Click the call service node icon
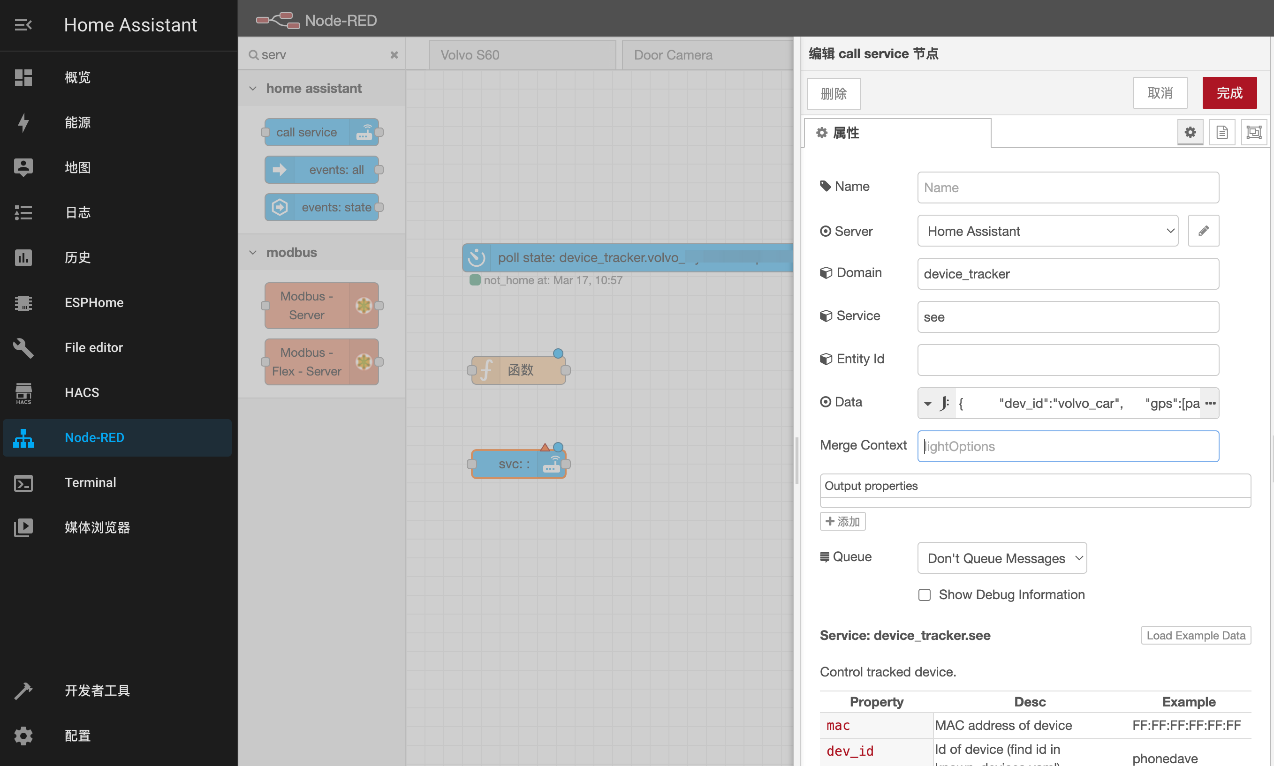Image resolution: width=1274 pixels, height=766 pixels. 364,133
